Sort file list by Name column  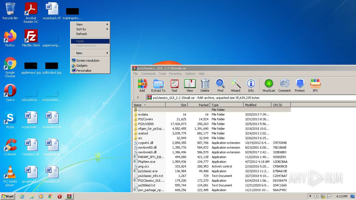pyautogui.click(x=149, y=105)
